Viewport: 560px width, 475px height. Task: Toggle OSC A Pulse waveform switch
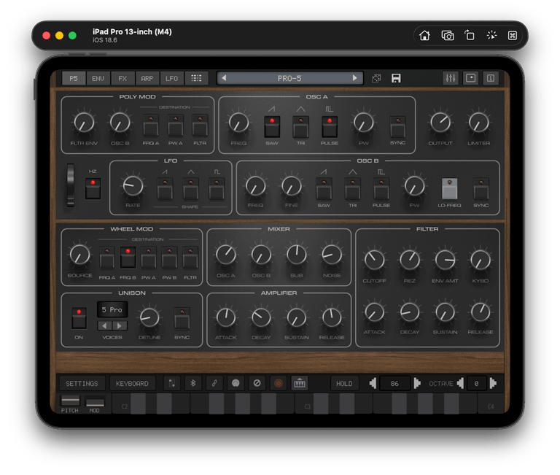pyautogui.click(x=330, y=127)
